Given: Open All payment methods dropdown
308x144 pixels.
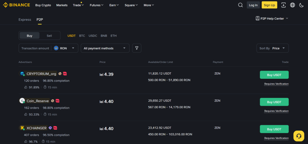Looking at the screenshot, I should [105, 48].
